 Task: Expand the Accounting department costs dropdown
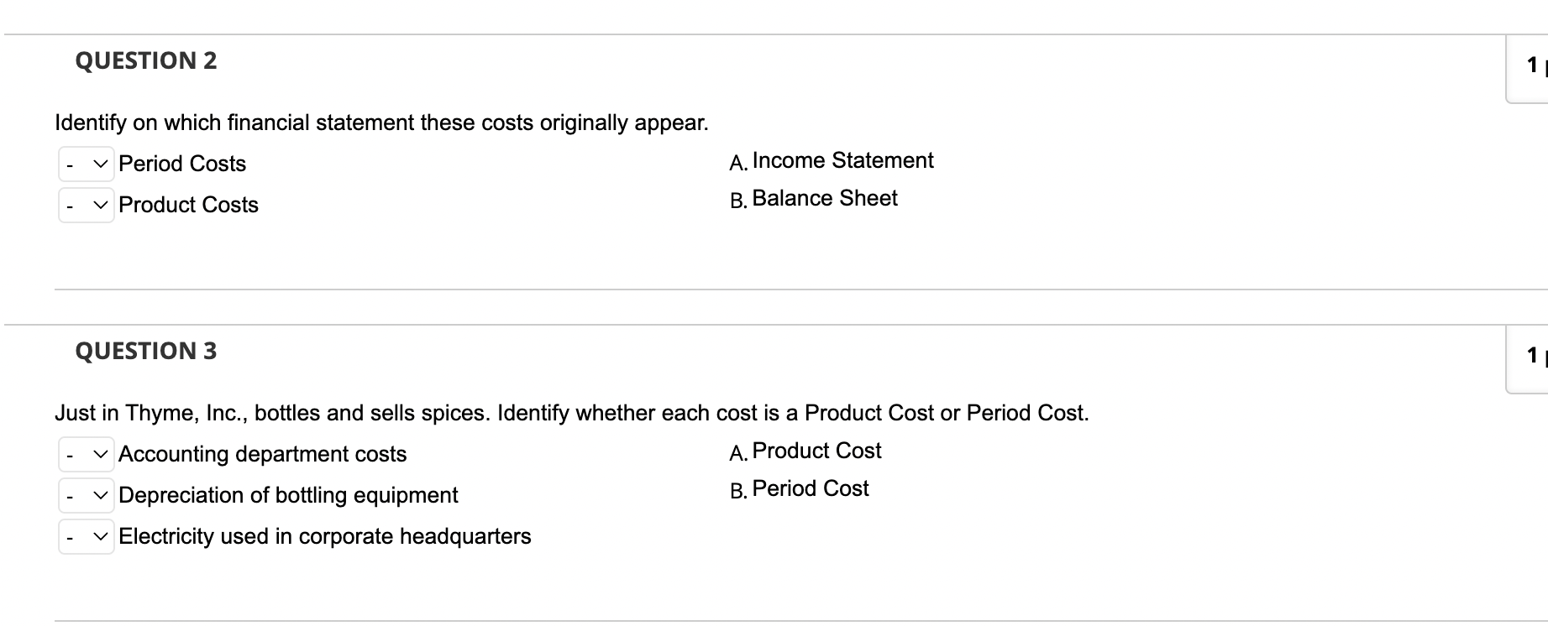click(87, 454)
